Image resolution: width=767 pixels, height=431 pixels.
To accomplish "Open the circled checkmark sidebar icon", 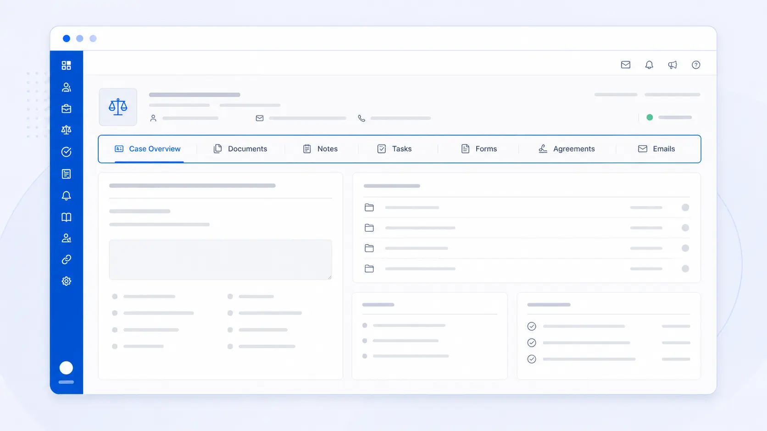I will pos(67,152).
